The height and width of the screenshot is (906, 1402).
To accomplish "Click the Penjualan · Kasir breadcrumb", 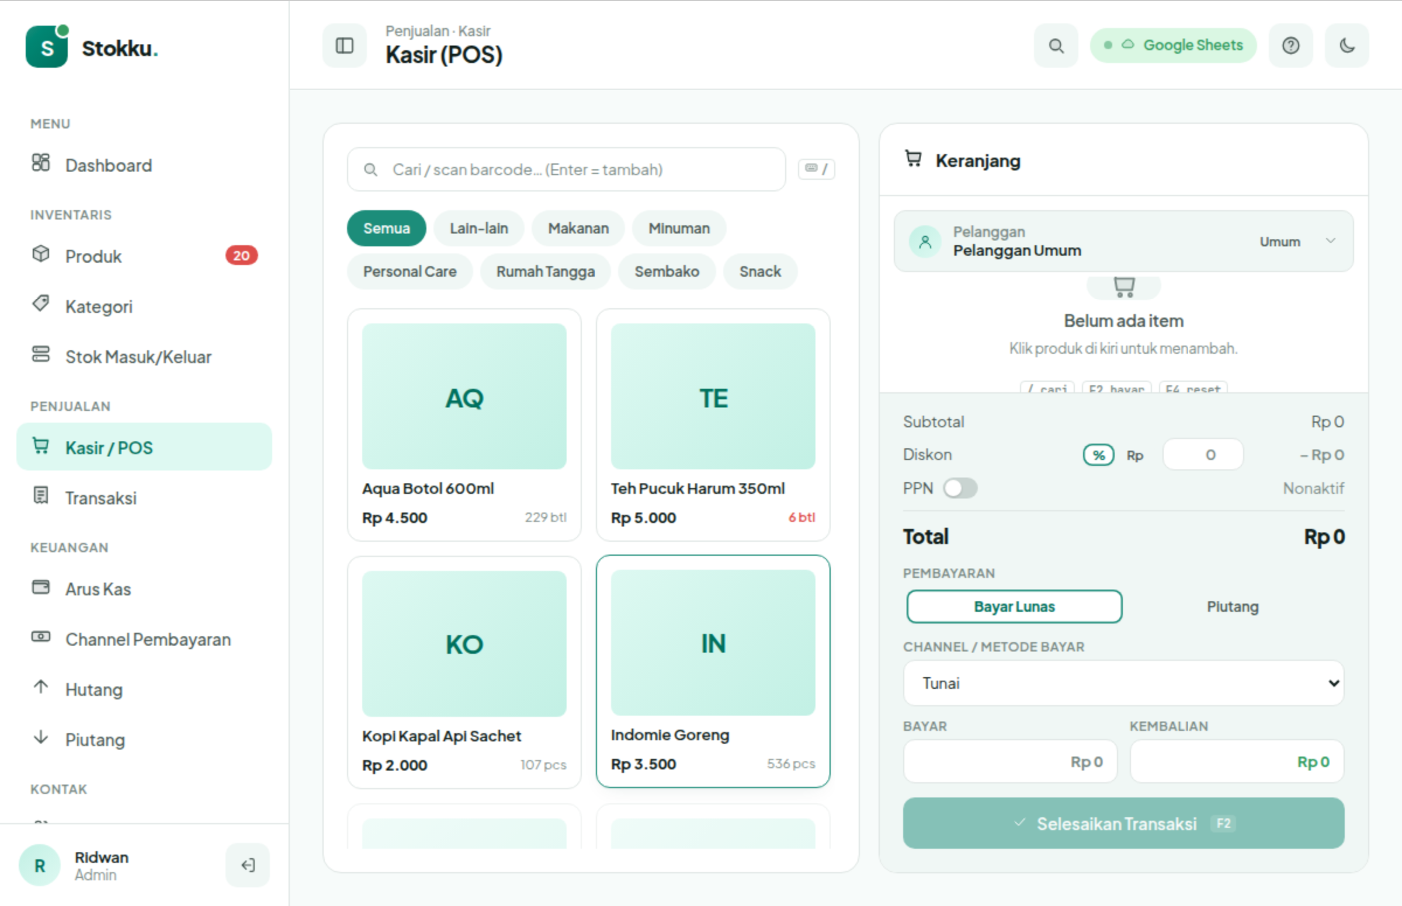I will [x=438, y=30].
